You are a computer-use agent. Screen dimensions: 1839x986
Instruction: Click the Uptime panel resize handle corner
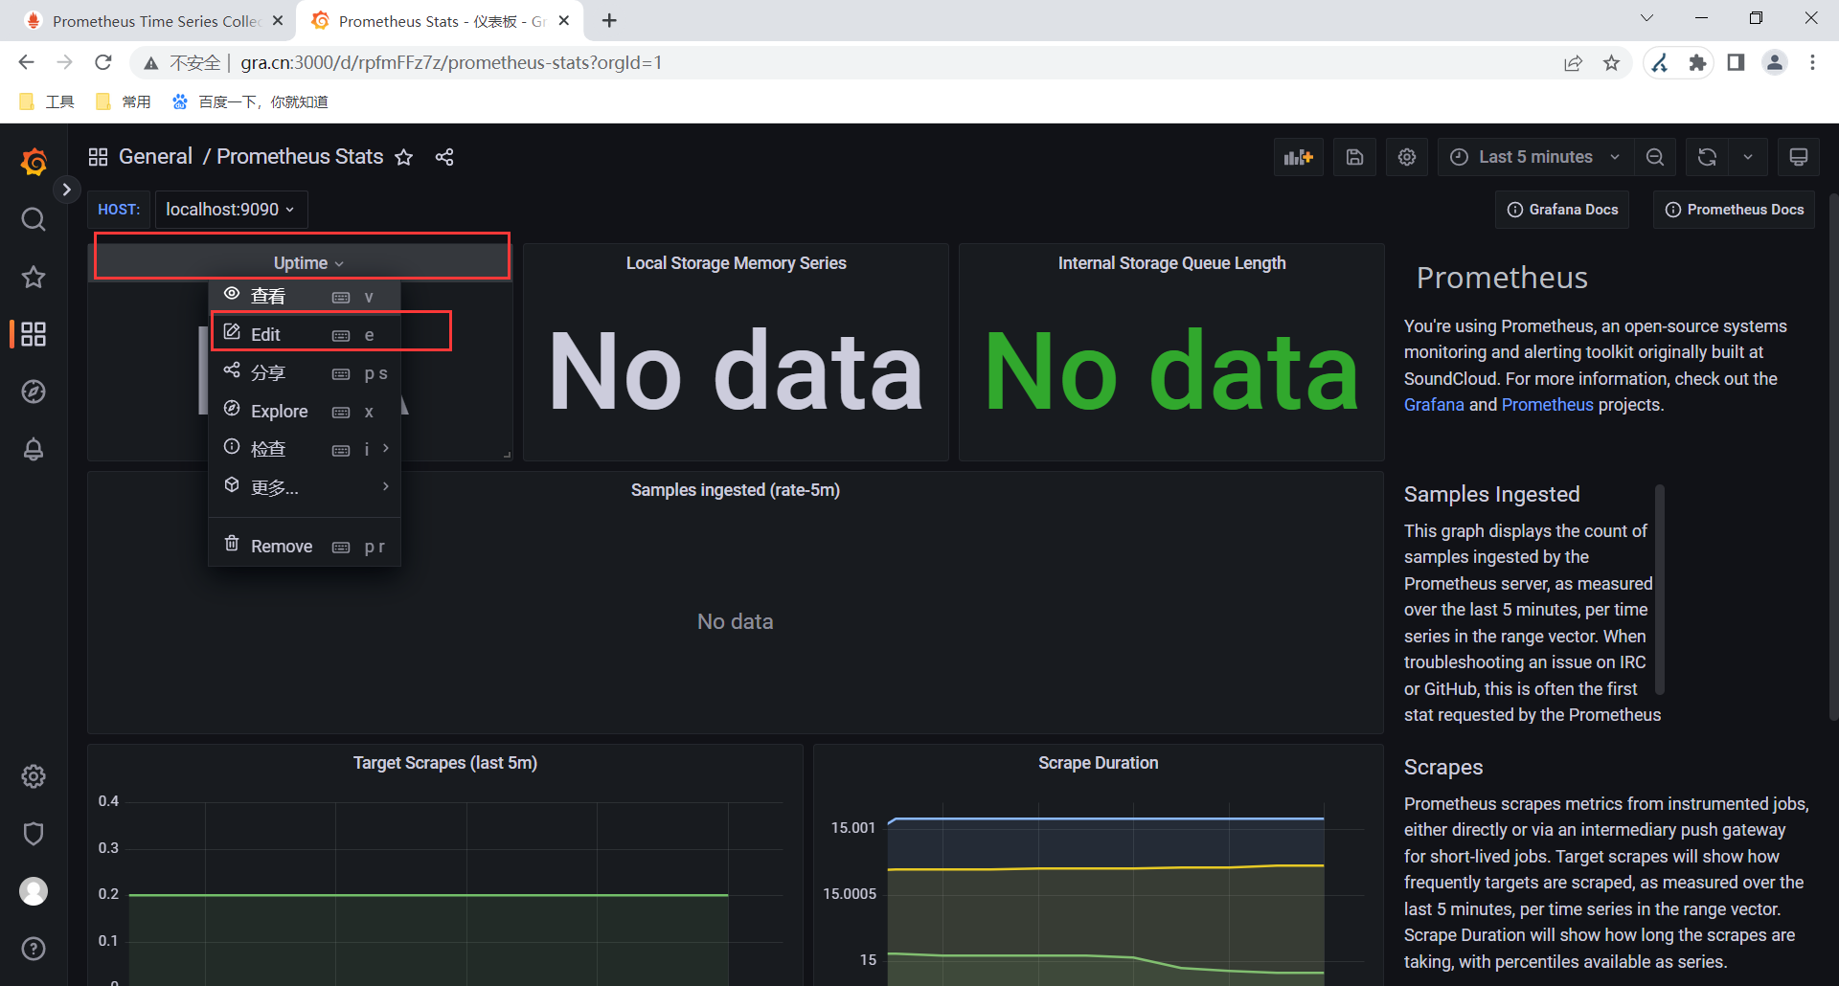tap(507, 455)
